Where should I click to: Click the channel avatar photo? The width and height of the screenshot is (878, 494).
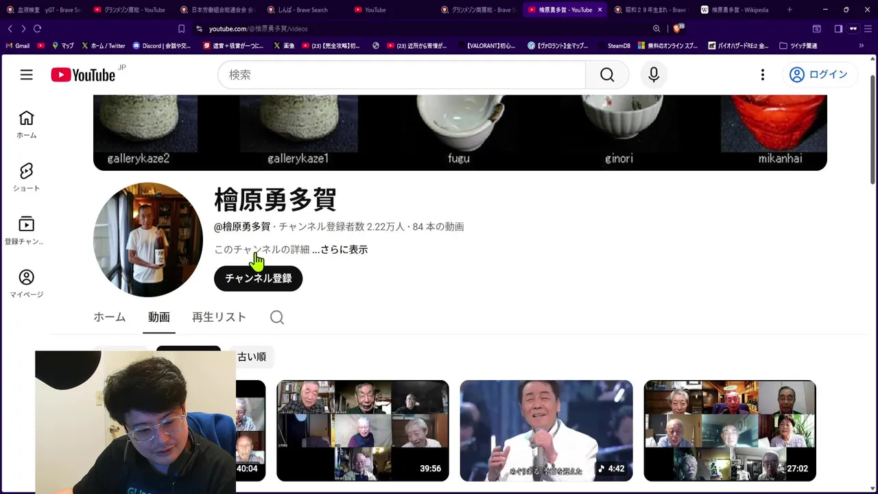(148, 239)
